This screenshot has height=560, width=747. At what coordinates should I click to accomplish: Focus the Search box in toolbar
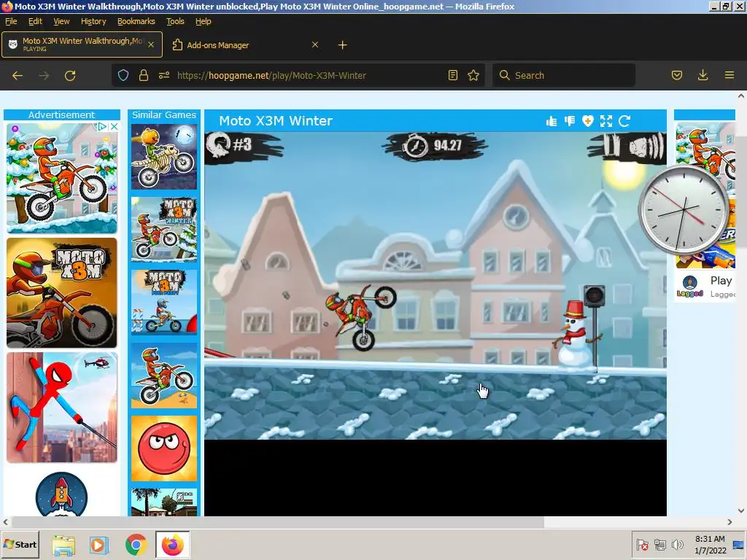(564, 75)
